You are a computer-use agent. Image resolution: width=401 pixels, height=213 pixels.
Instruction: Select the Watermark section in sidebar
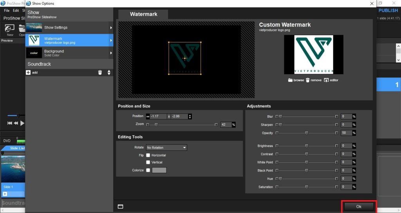coord(69,40)
